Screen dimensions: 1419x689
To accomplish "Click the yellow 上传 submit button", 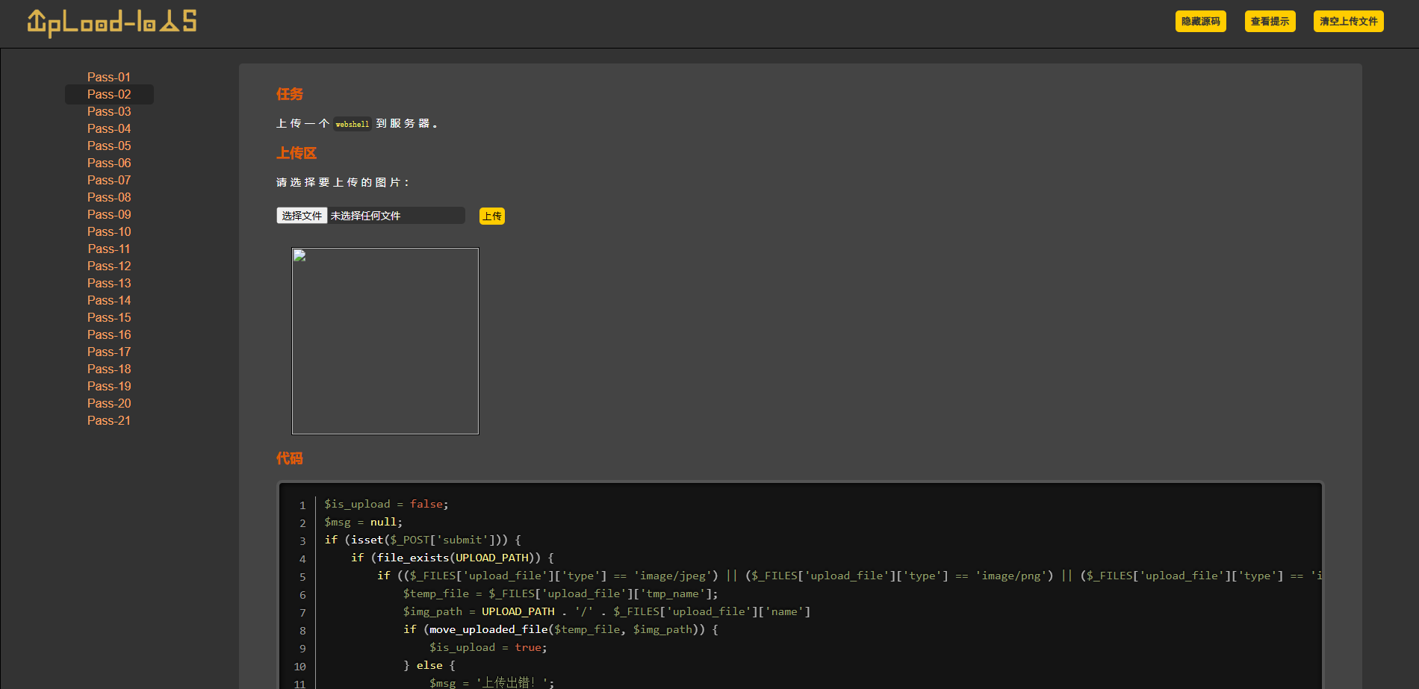I will [492, 216].
